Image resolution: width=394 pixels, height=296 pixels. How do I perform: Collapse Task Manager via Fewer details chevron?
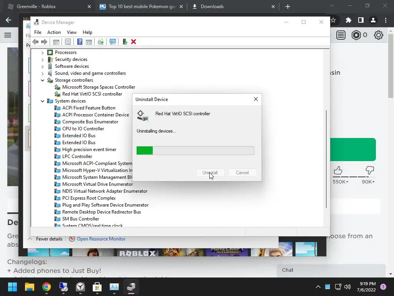(30, 239)
